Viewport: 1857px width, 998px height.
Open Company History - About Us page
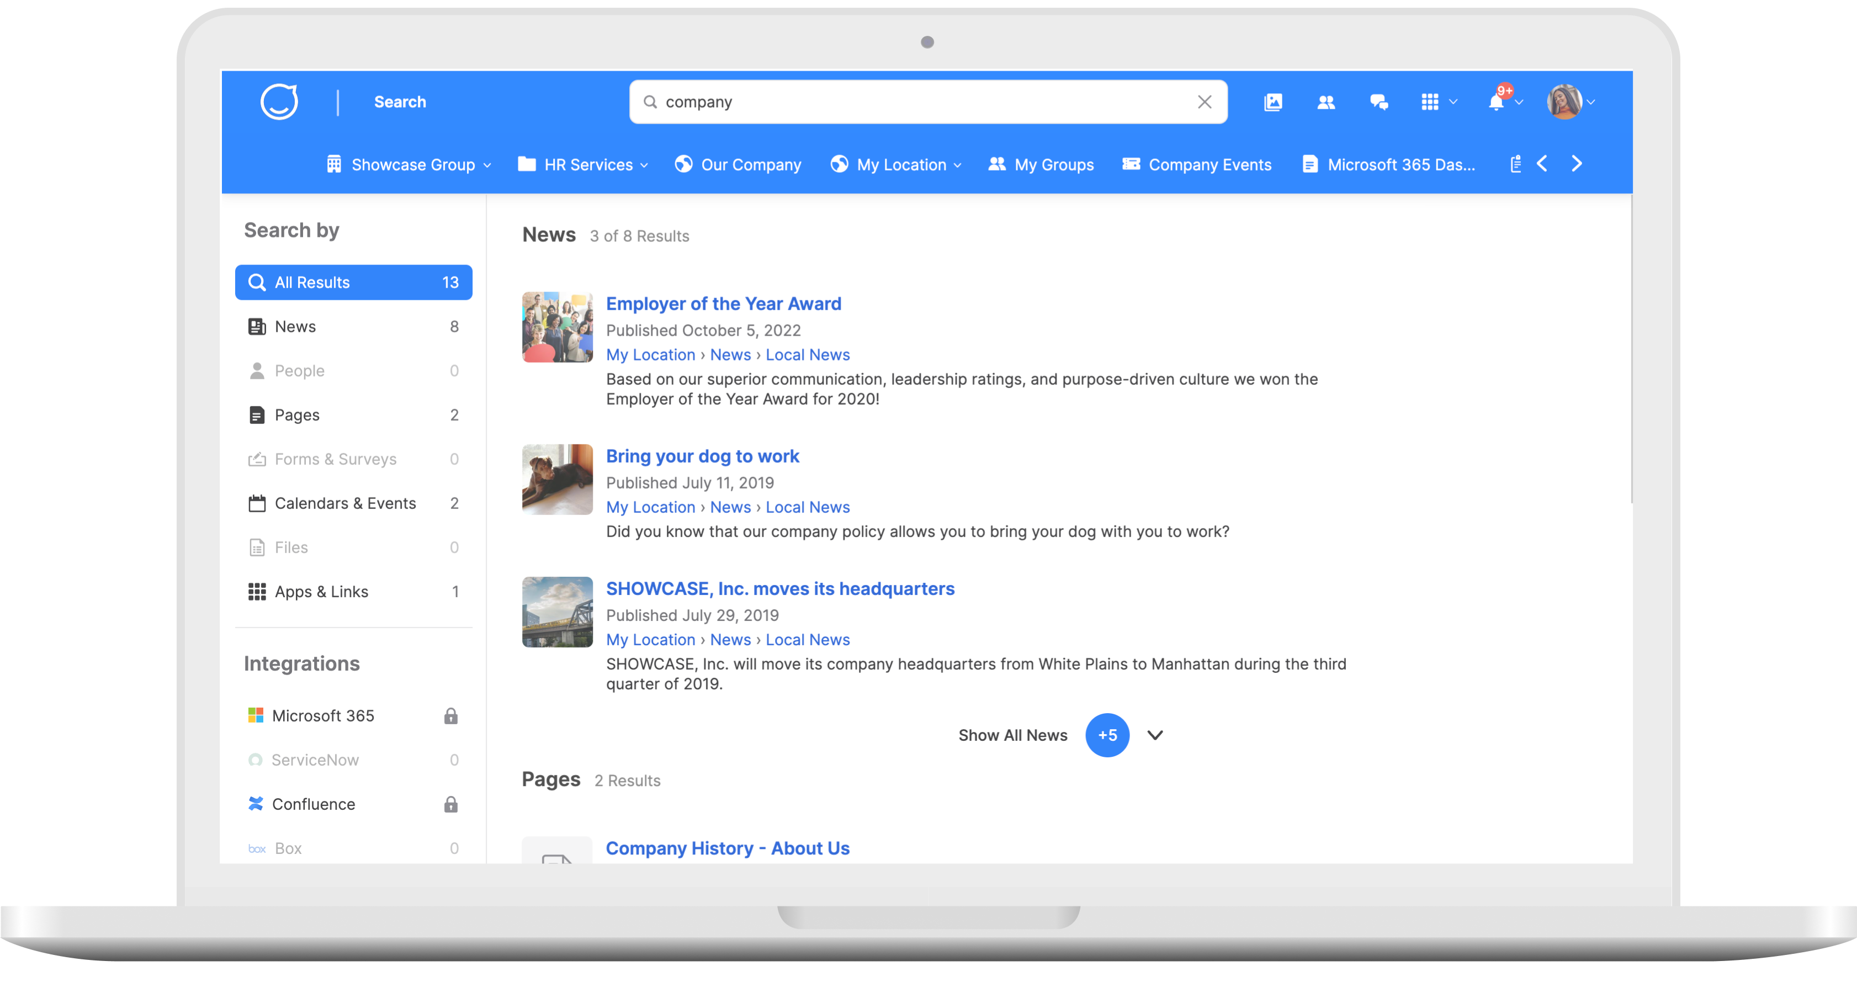[728, 848]
